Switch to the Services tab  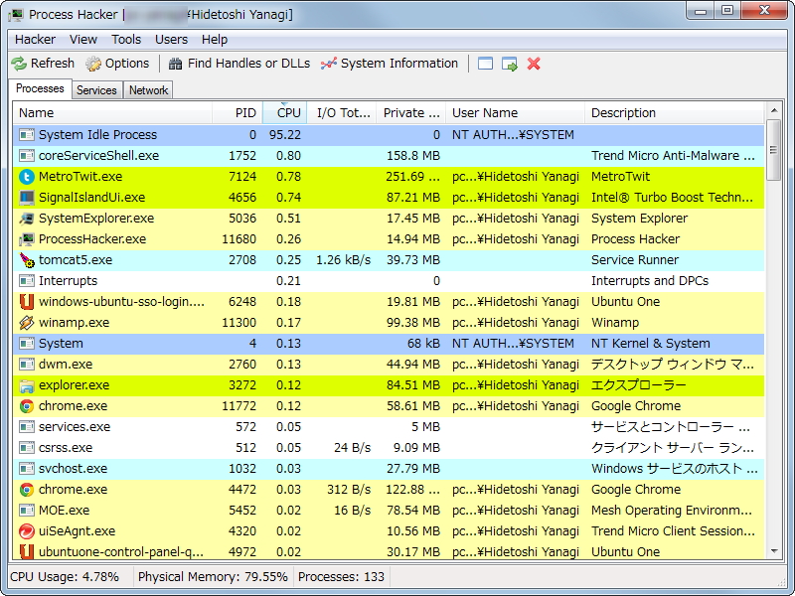click(96, 89)
